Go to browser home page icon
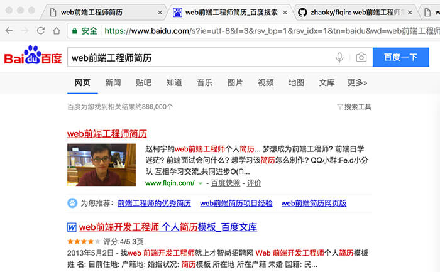Image resolution: width=440 pixels, height=272 pixels. coord(57,30)
